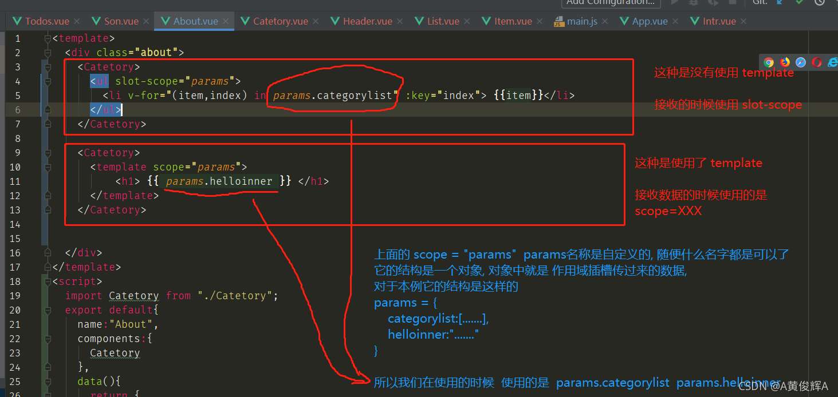Collapse the components block on line 22
This screenshot has height=397, width=838.
(48, 339)
